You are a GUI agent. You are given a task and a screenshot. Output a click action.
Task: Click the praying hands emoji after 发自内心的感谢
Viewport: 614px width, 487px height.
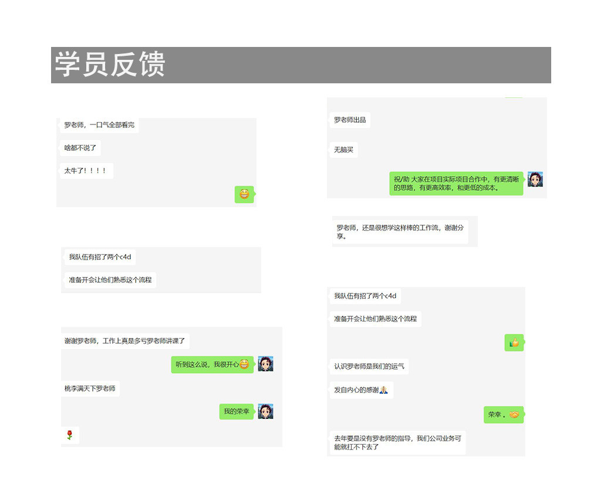click(383, 390)
